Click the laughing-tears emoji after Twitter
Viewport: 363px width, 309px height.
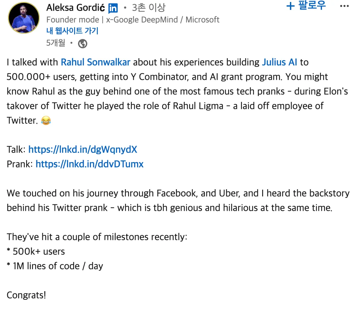click(x=46, y=121)
